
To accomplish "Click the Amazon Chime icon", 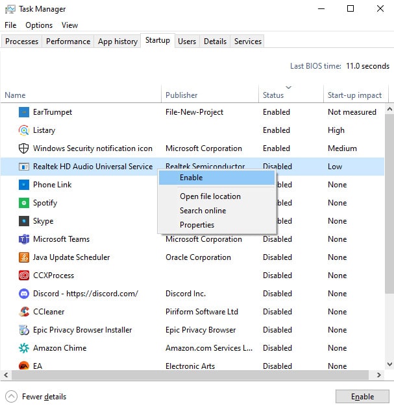I will [x=24, y=348].
